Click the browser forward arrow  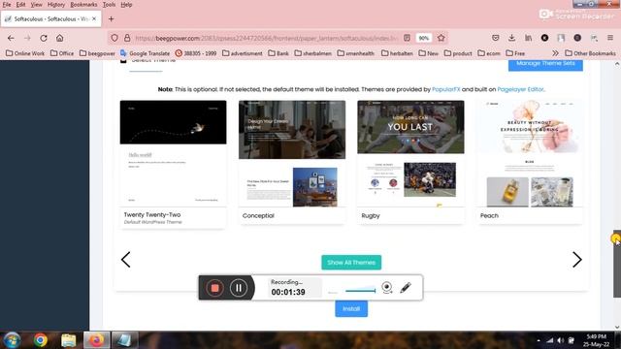(x=27, y=38)
